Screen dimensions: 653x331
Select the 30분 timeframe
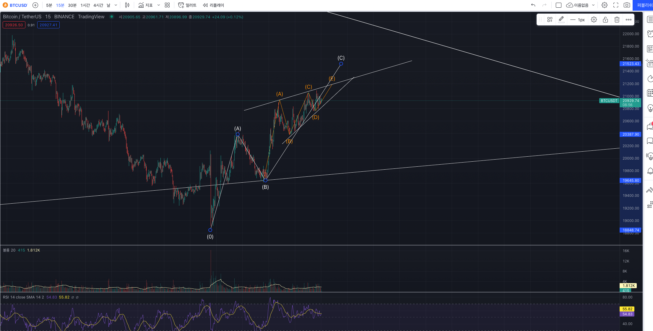[72, 5]
